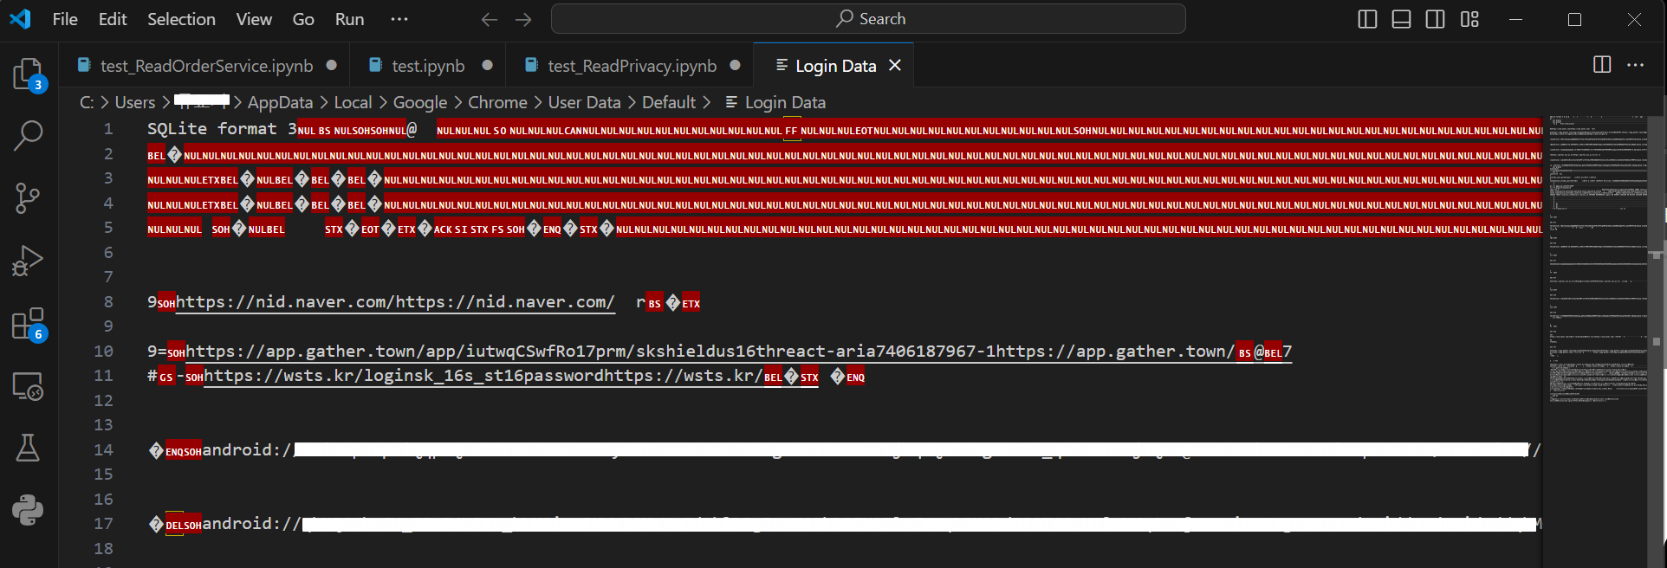This screenshot has width=1667, height=568.
Task: Click the command center Search box
Action: (x=868, y=19)
